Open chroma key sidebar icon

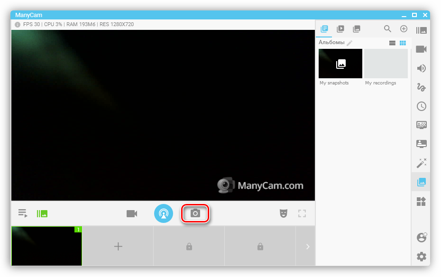421,125
